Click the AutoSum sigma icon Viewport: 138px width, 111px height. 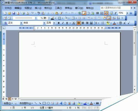click(x=122, y=18)
